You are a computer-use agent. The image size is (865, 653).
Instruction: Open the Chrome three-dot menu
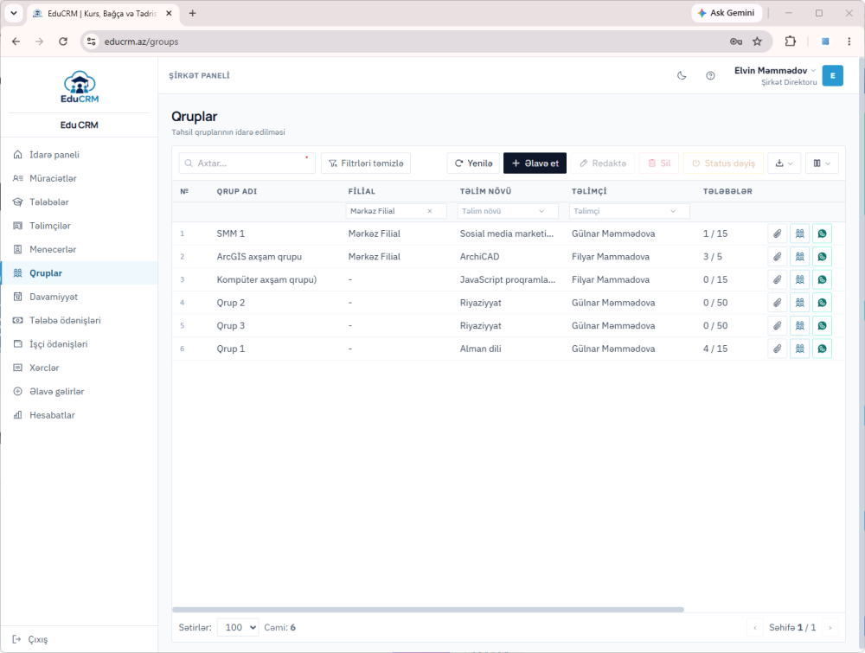coord(849,42)
